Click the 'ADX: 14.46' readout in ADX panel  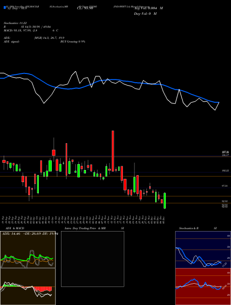pos(11,234)
